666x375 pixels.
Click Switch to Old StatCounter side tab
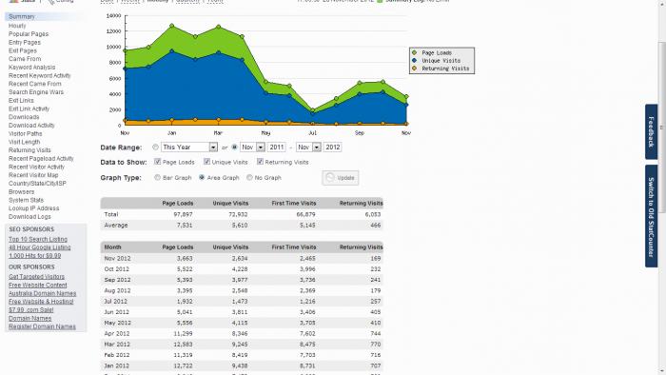coord(651,216)
